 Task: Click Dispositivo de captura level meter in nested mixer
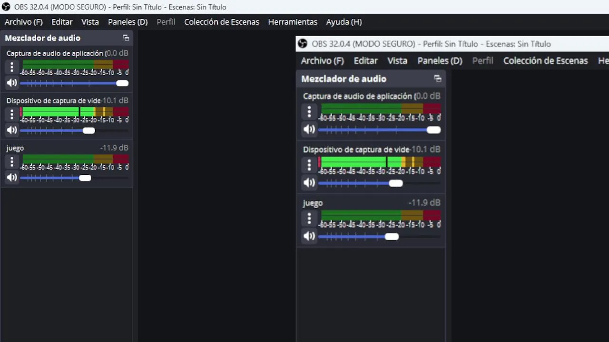[380, 162]
